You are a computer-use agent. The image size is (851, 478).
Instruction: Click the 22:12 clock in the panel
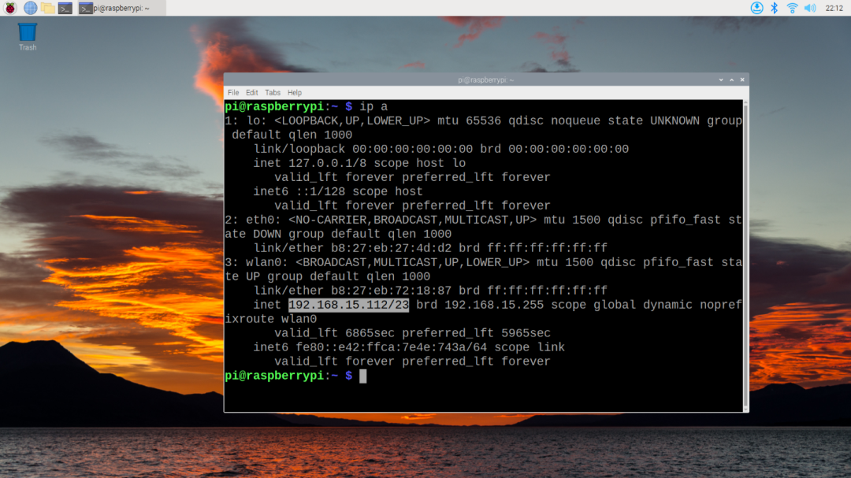tap(834, 8)
